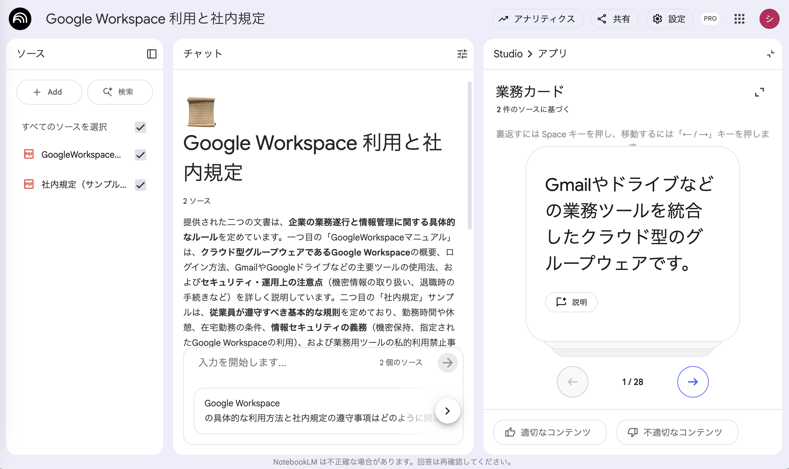Navigate to Studio breadcrumb
This screenshot has height=469, width=789.
pyautogui.click(x=508, y=54)
